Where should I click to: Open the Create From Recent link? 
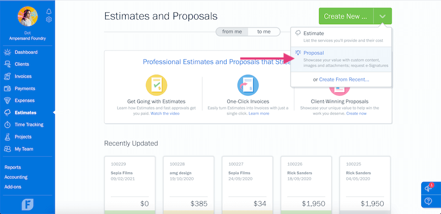pyautogui.click(x=344, y=80)
